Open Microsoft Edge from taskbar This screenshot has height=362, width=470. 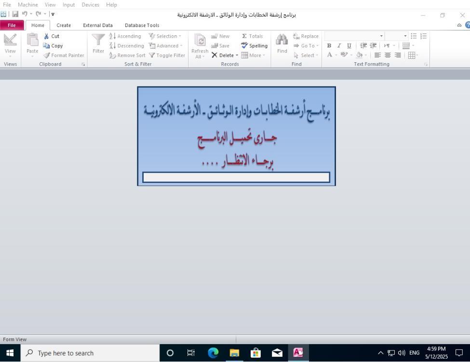pyautogui.click(x=213, y=353)
